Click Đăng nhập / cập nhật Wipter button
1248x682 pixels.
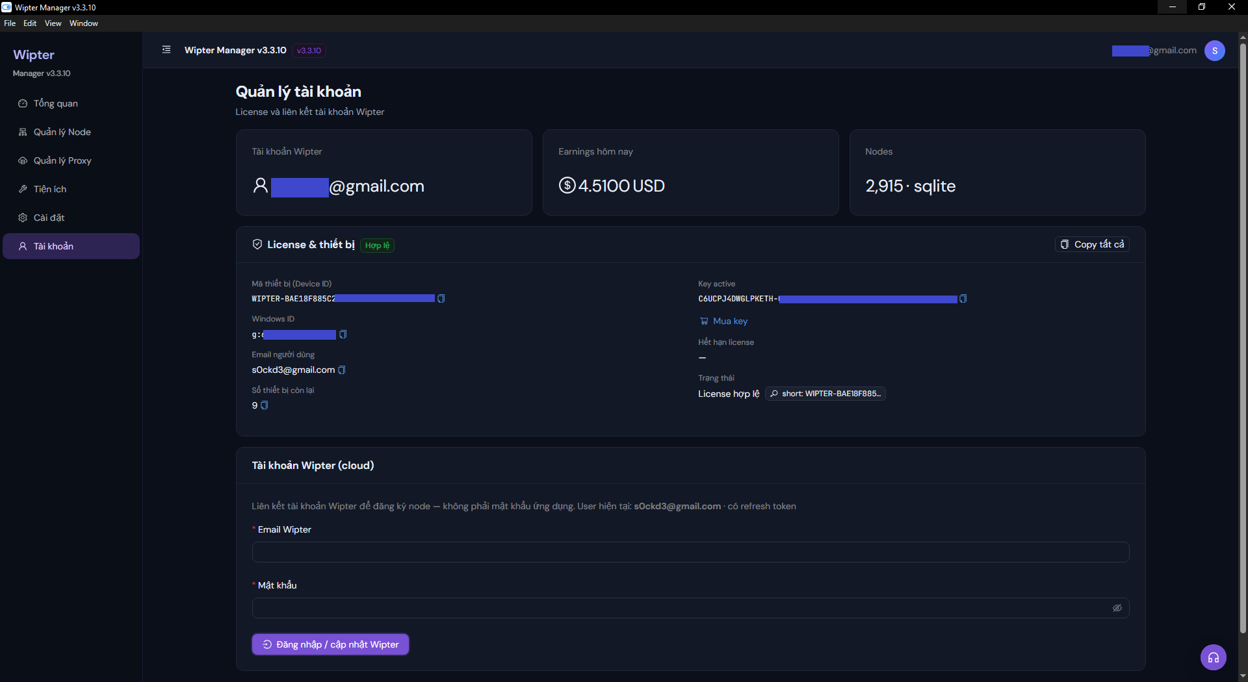click(x=330, y=644)
